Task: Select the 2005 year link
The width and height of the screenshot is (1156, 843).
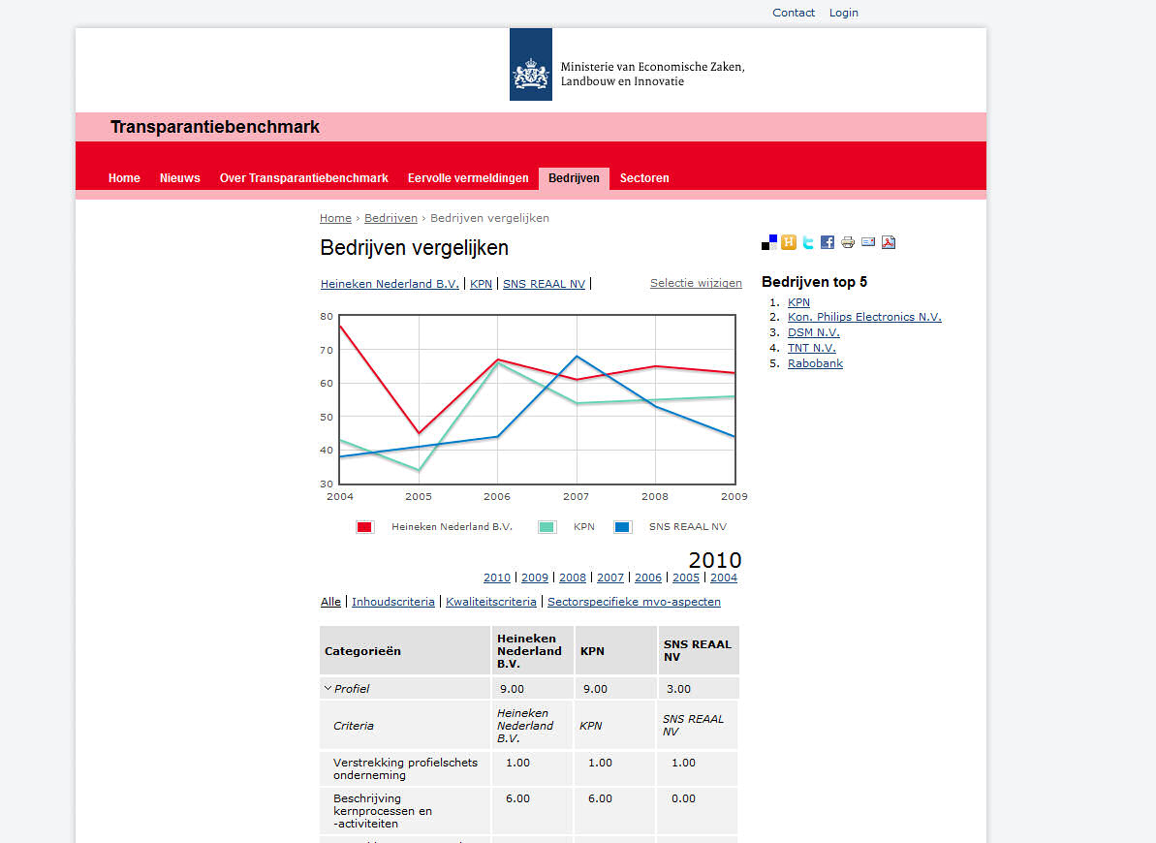Action: [686, 578]
